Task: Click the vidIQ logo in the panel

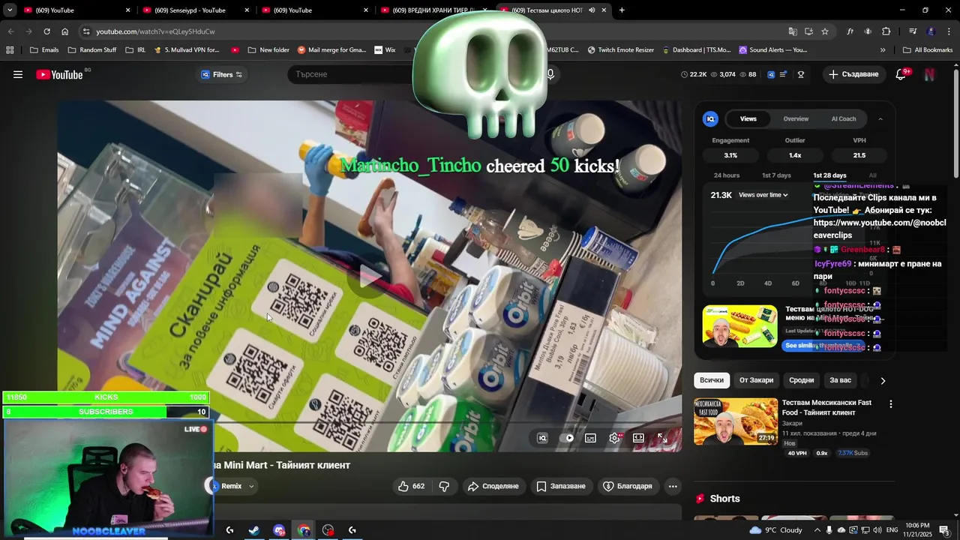Action: [710, 118]
